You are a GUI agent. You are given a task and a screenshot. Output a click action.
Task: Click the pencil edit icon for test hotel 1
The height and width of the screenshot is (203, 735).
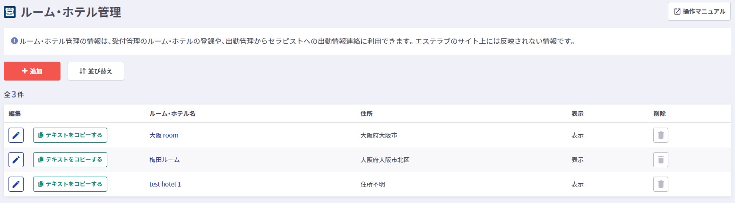pyautogui.click(x=16, y=184)
